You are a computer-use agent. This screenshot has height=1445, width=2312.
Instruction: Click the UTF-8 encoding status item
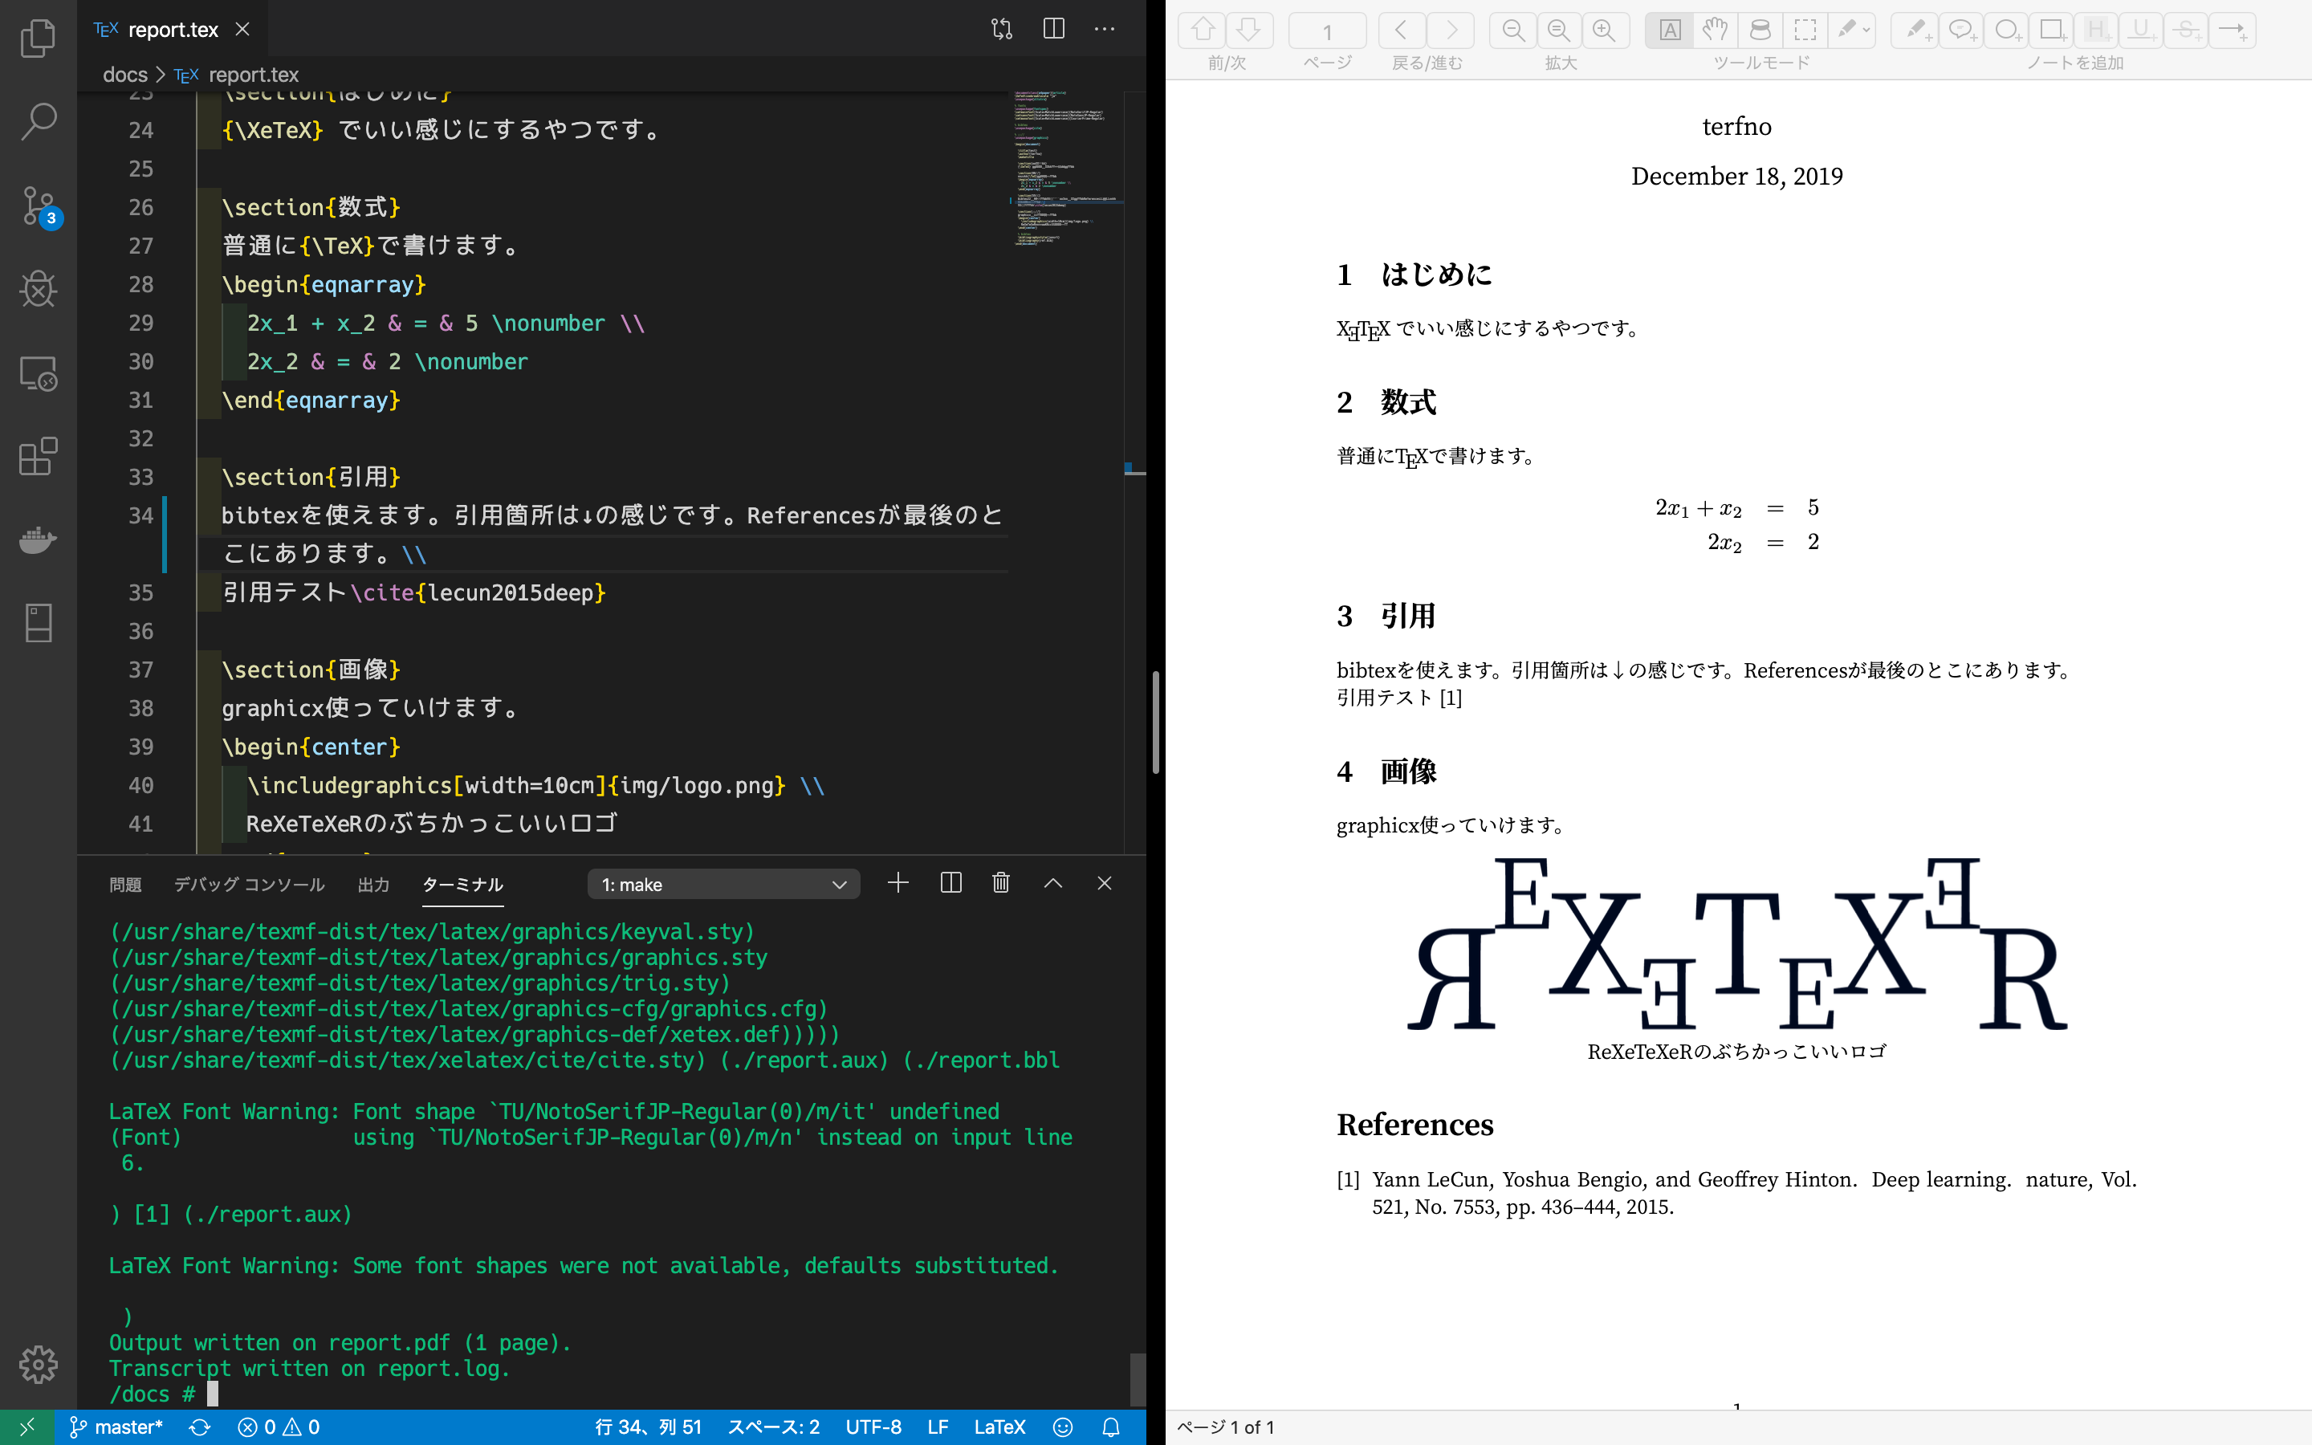873,1427
